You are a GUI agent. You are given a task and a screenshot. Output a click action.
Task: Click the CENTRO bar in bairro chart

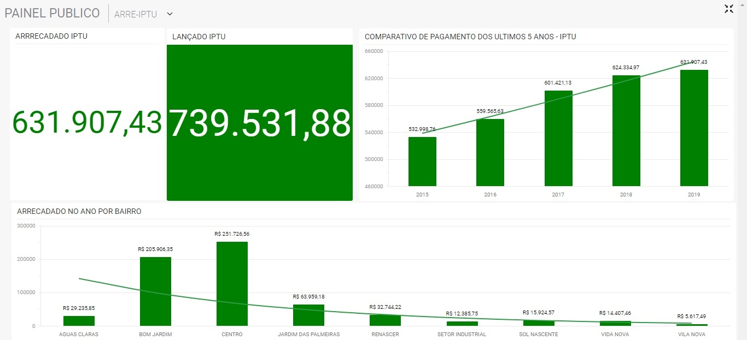[232, 284]
